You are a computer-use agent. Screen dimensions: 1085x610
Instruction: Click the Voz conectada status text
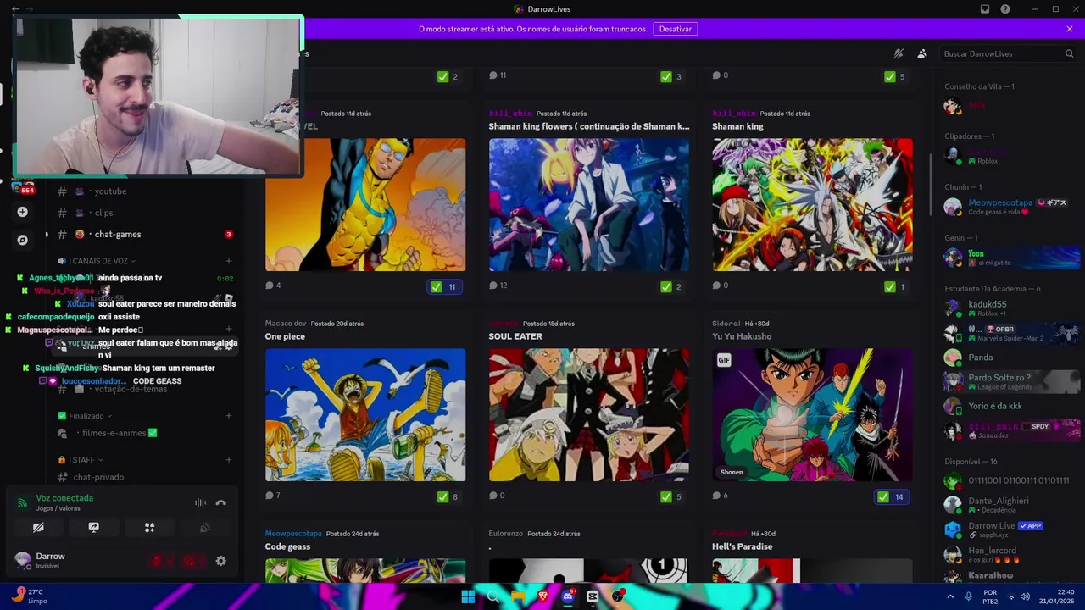64,498
